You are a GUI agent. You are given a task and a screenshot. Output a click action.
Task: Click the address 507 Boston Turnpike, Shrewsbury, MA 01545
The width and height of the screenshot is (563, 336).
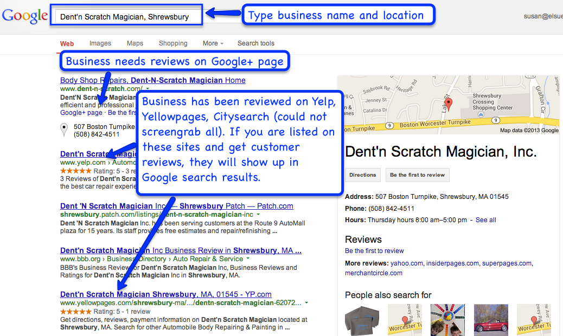442,197
